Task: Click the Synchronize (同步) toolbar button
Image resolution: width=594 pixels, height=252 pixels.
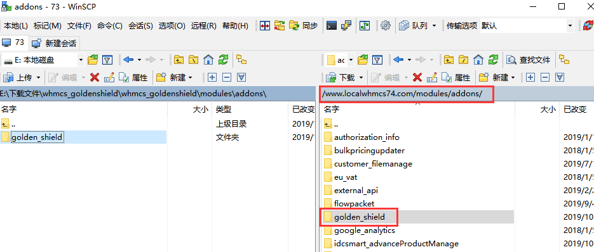Action: click(304, 26)
